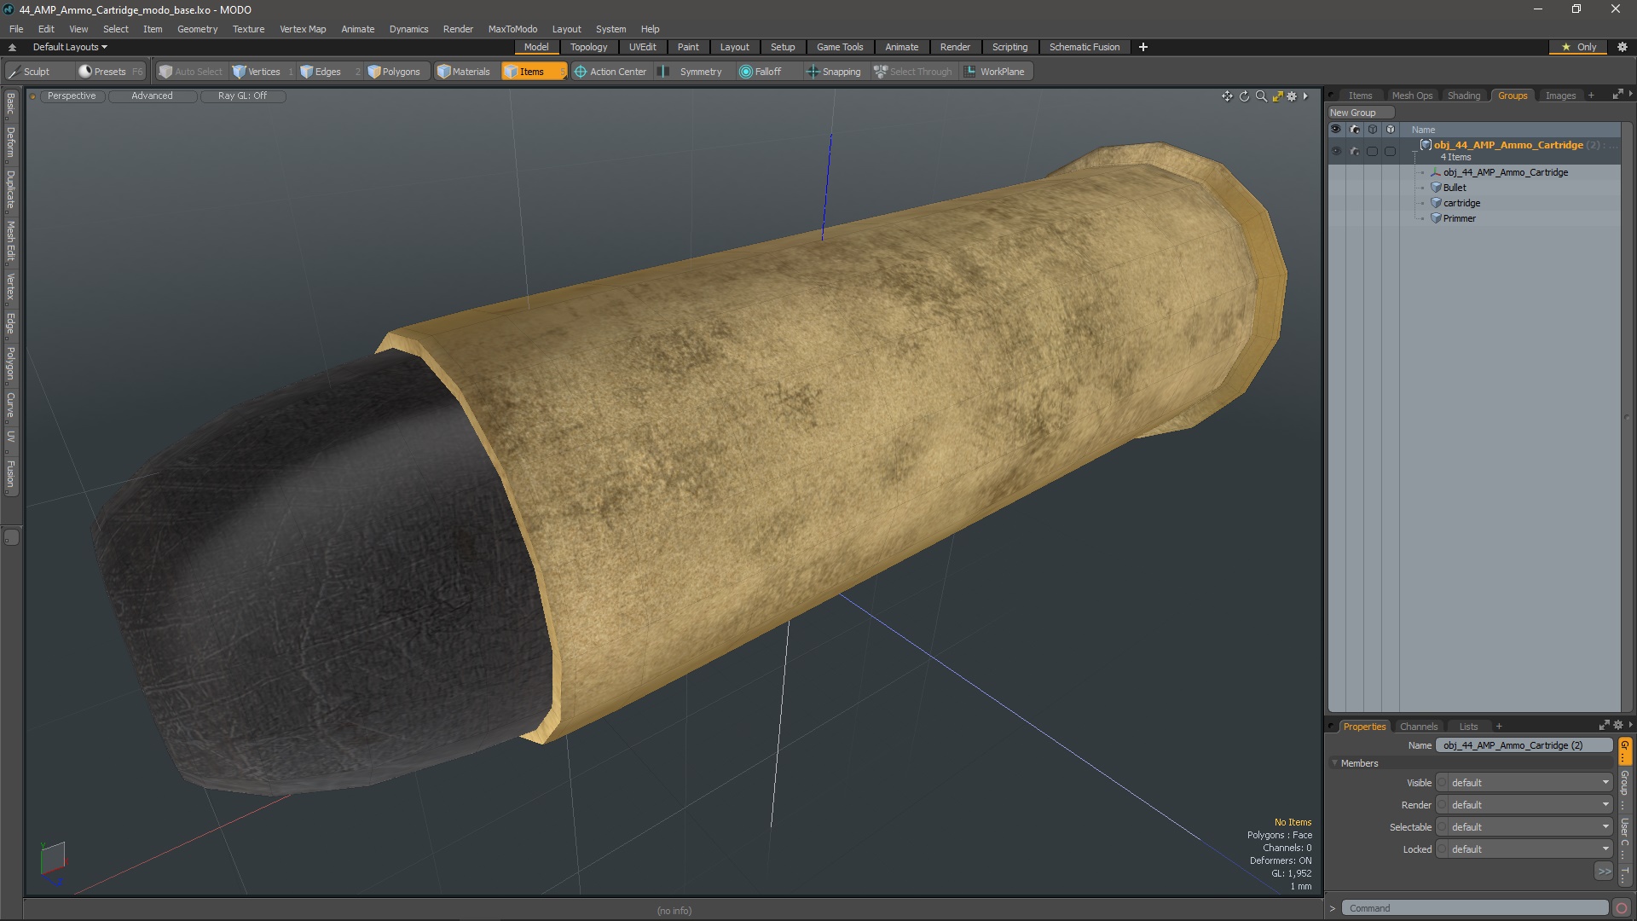The image size is (1637, 921).
Task: Open the Visible default dropdown
Action: [x=1525, y=783]
